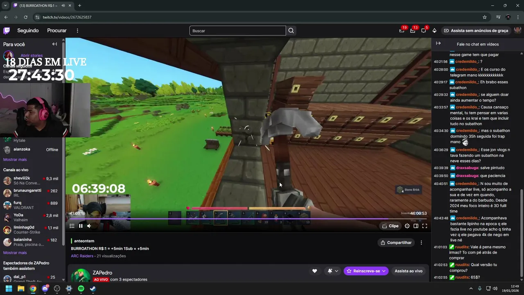Collapse the chat panel

[x=438, y=43]
